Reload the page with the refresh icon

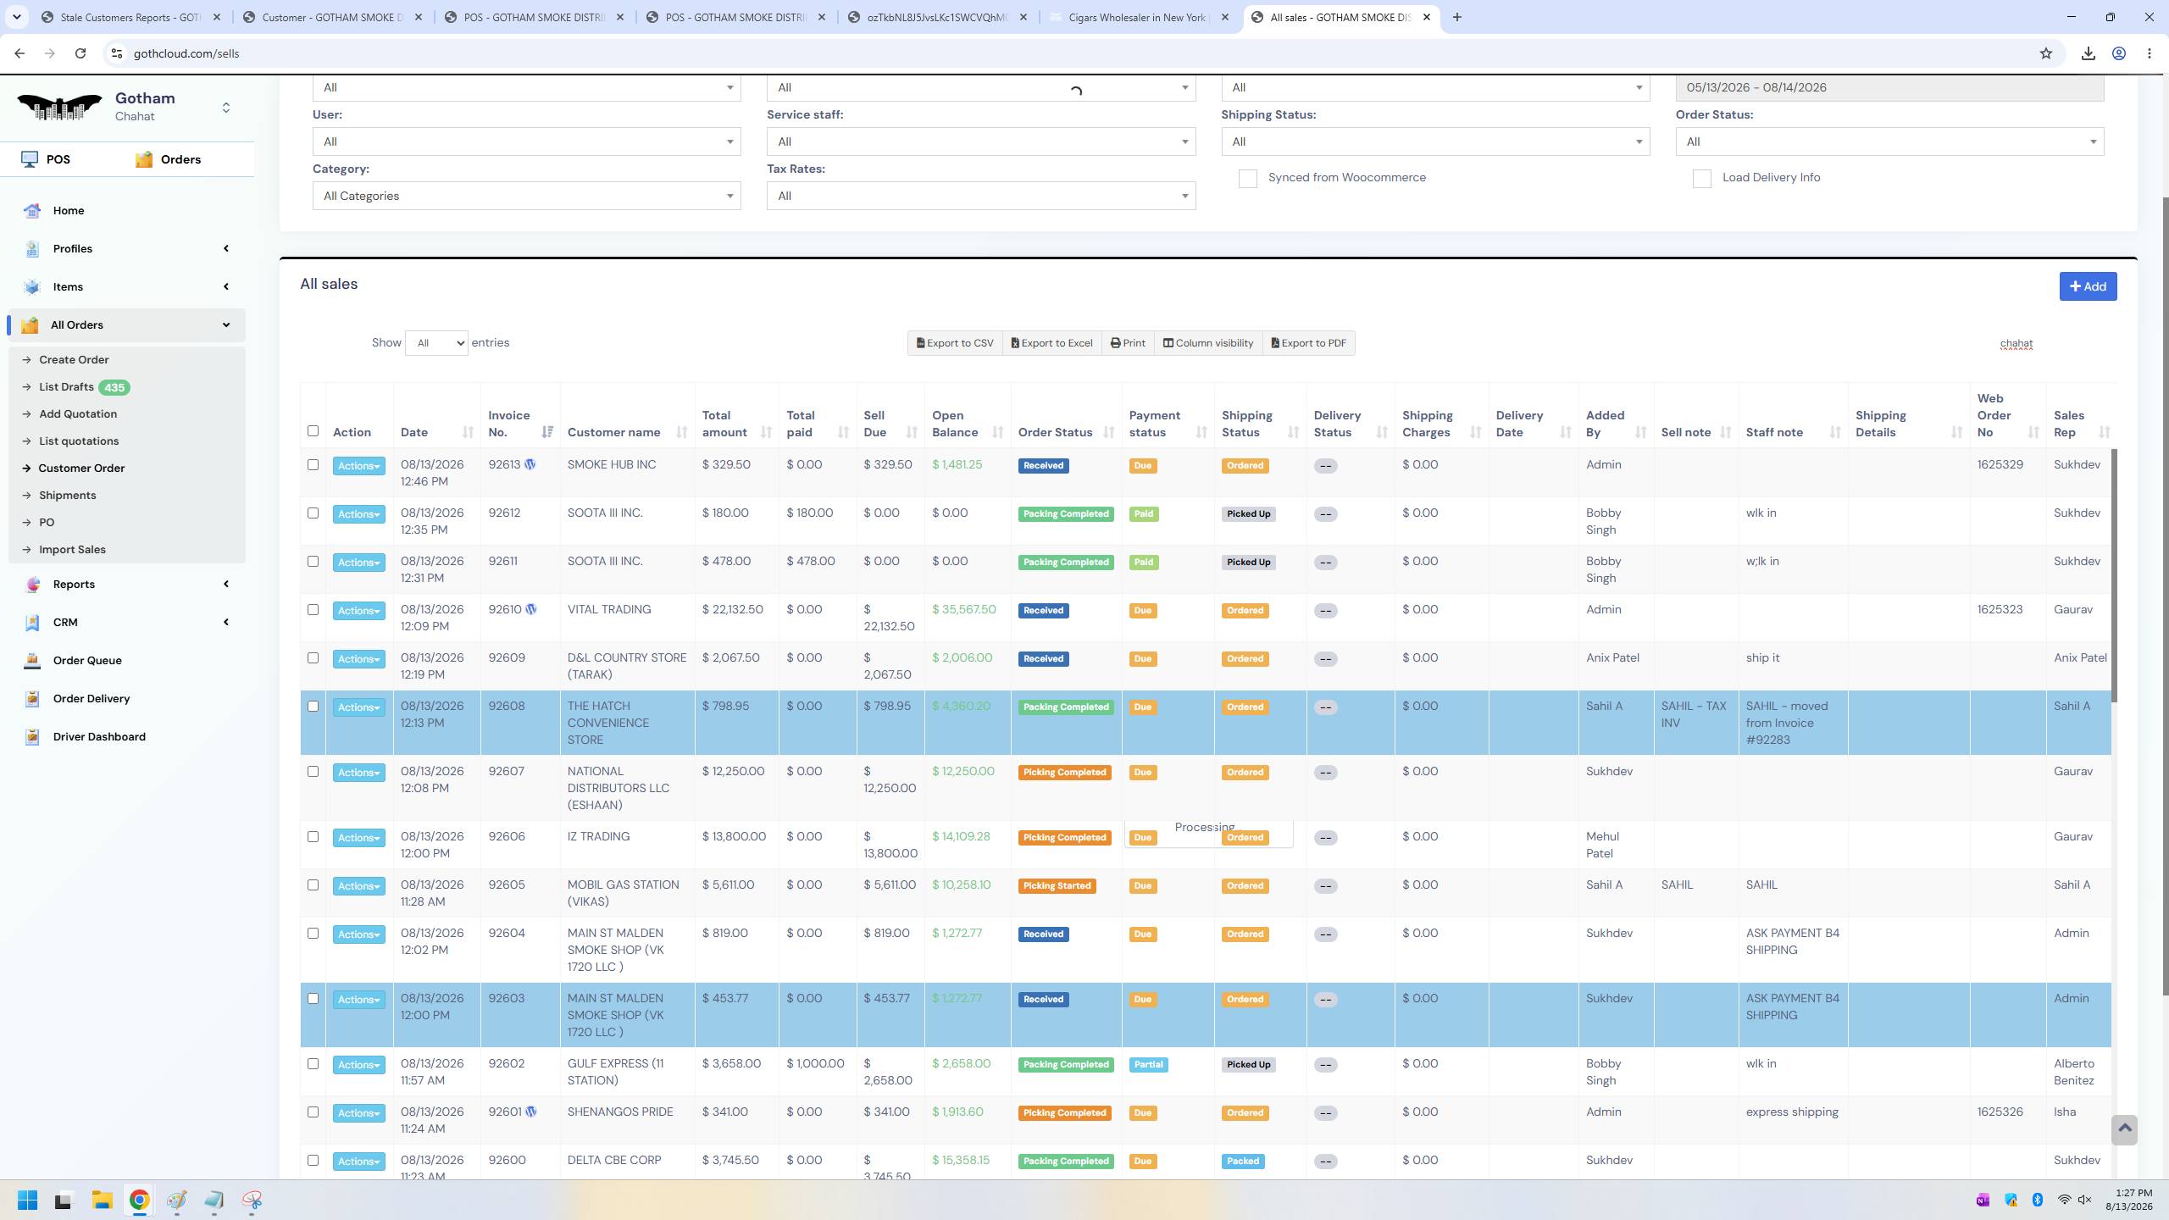click(x=80, y=53)
